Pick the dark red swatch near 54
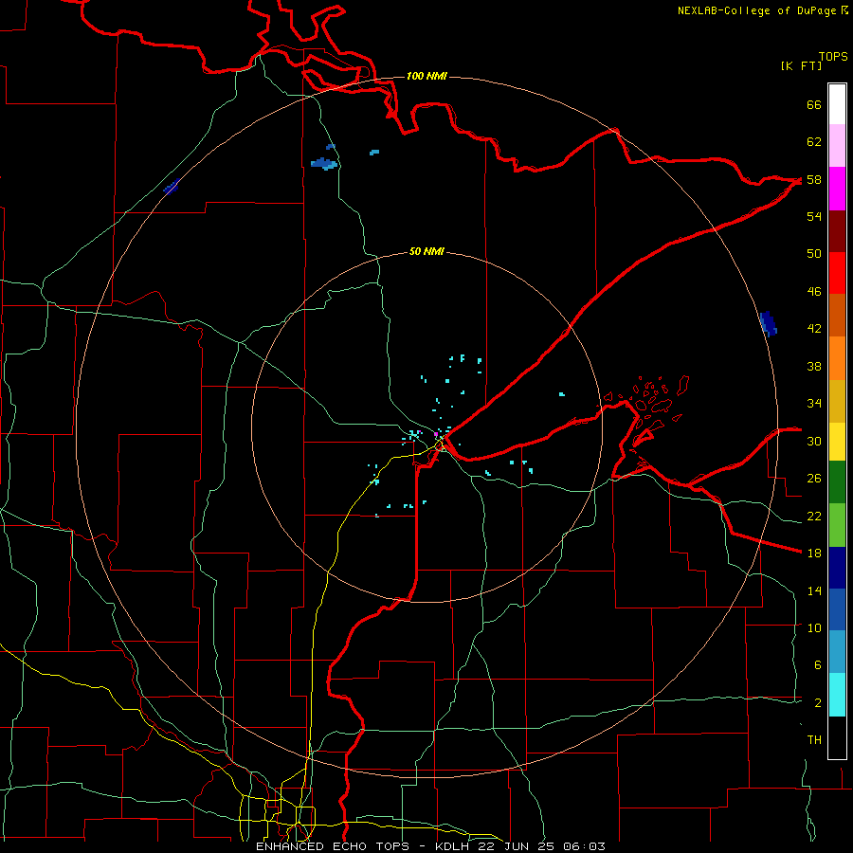 pyautogui.click(x=837, y=231)
